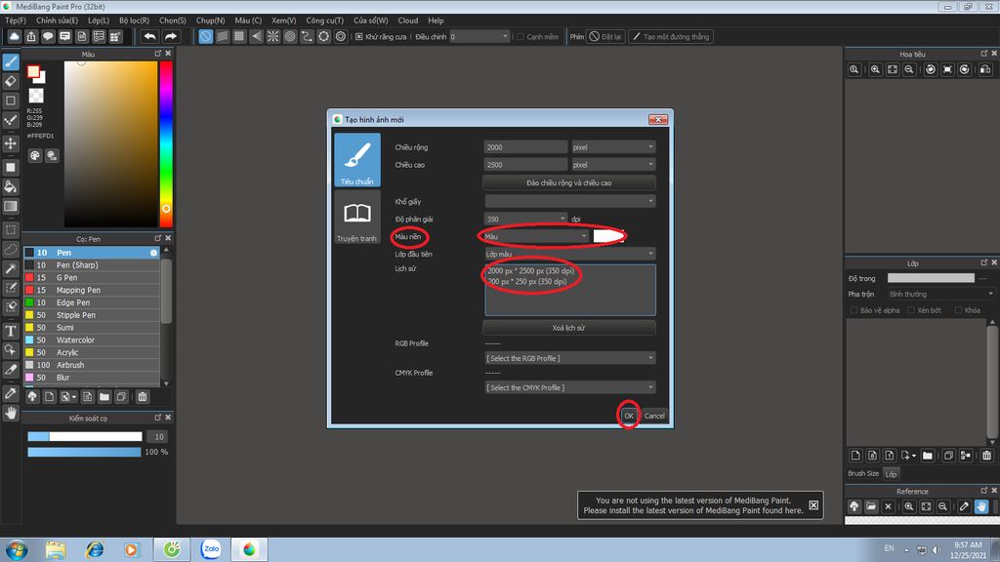Viewport: 1000px width, 562px height.
Task: Open Độ phân giải dropdown arrow
Action: pyautogui.click(x=562, y=219)
